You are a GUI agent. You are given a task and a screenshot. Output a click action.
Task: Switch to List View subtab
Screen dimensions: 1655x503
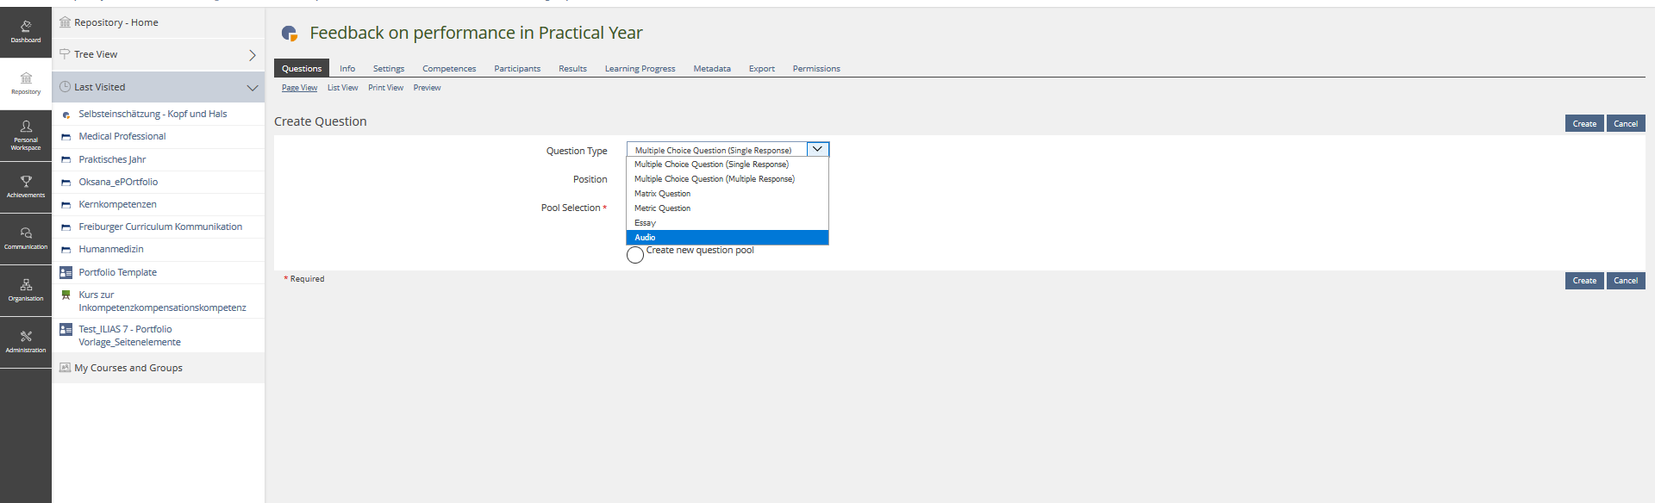342,88
